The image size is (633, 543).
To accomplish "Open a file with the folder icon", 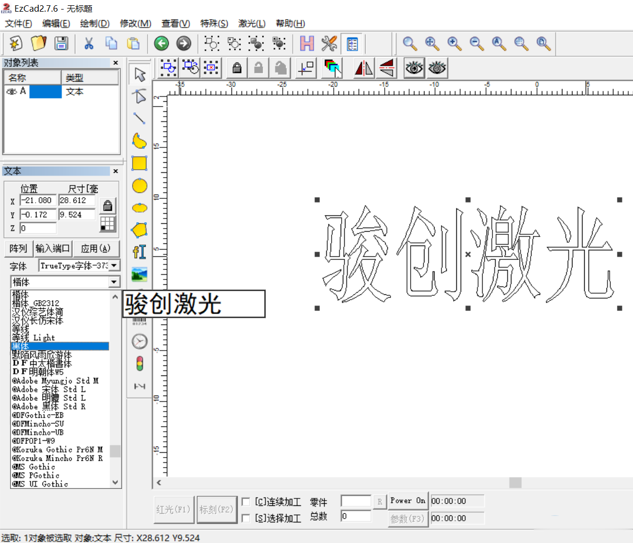I will [38, 43].
